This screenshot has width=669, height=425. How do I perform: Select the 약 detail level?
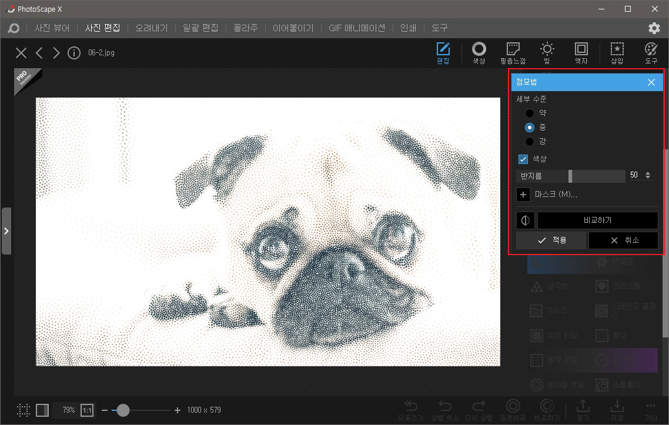point(530,113)
